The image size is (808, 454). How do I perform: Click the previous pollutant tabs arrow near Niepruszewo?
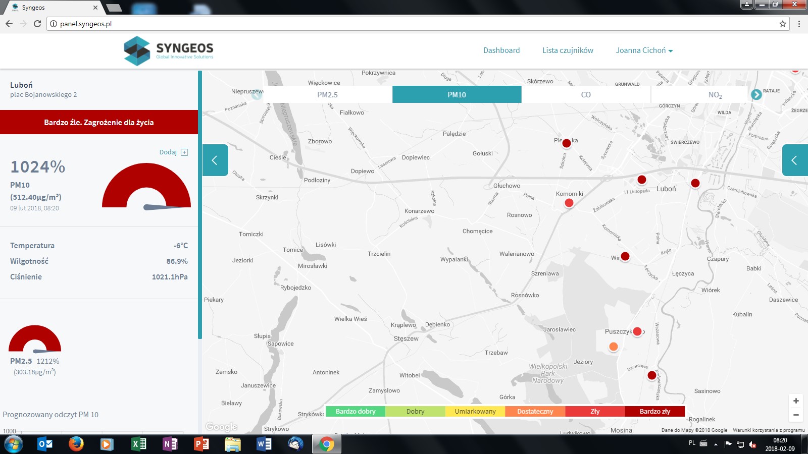click(257, 94)
